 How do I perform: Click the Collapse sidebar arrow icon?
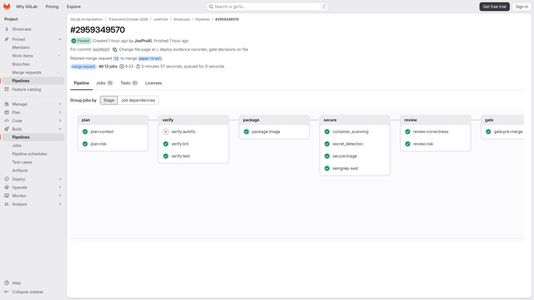(7, 292)
